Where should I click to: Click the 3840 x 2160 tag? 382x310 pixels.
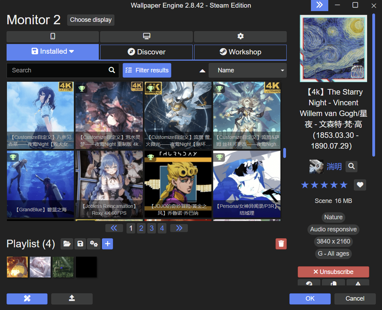pos(333,241)
